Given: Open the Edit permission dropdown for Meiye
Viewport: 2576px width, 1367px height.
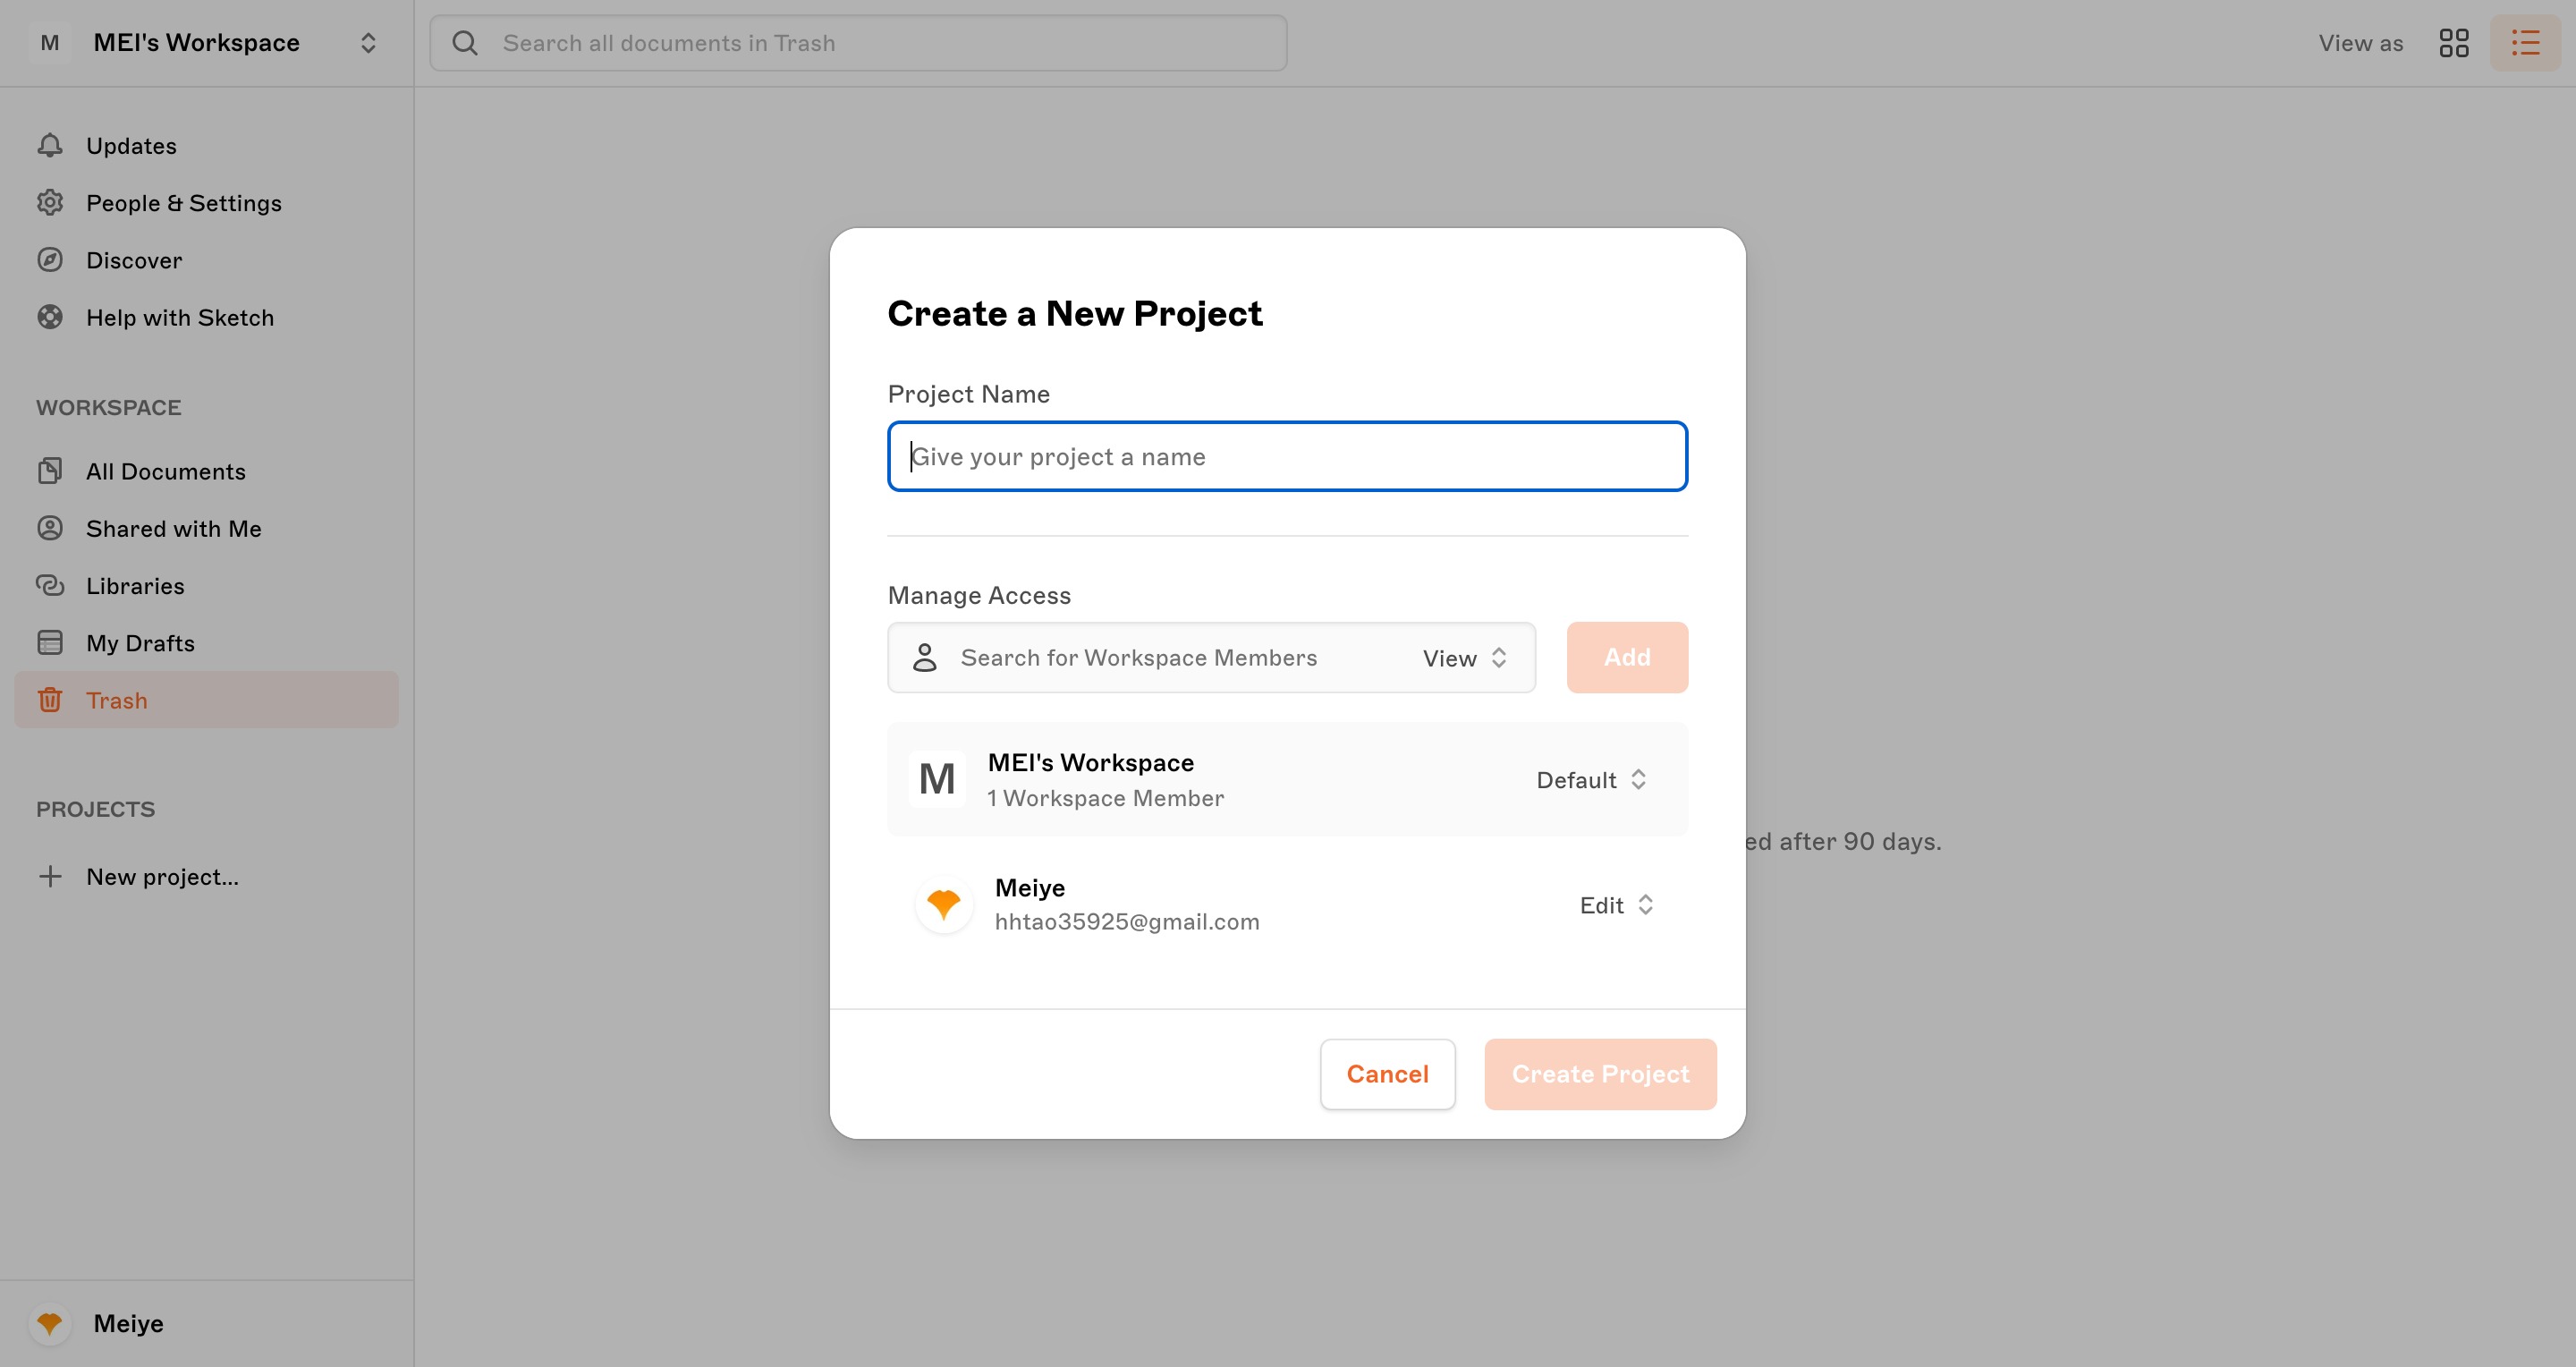Looking at the screenshot, I should click(1617, 905).
